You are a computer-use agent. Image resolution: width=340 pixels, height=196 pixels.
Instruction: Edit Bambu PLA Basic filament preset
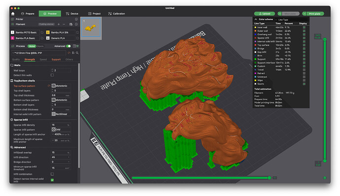pos(42,38)
